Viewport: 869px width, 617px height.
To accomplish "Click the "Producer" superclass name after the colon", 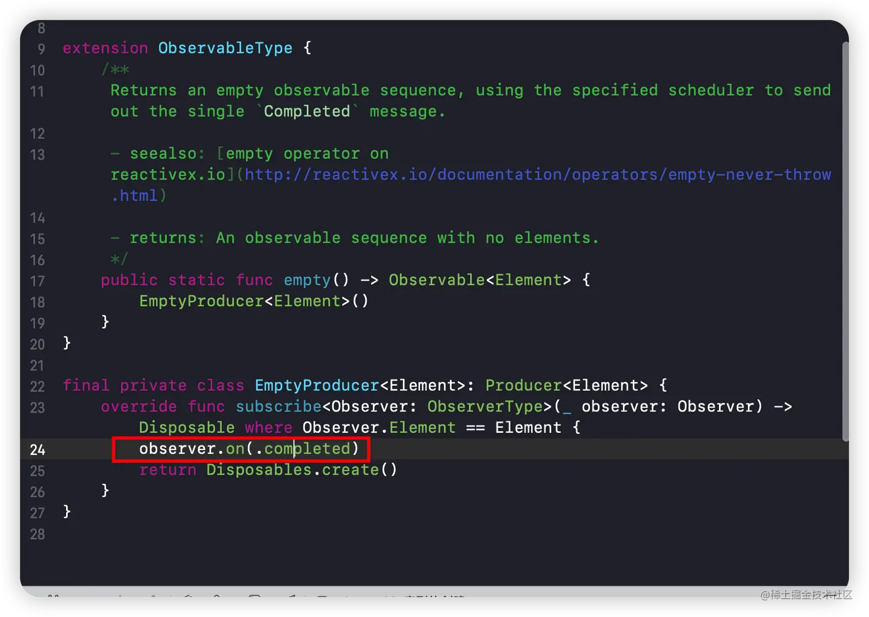I will click(524, 386).
